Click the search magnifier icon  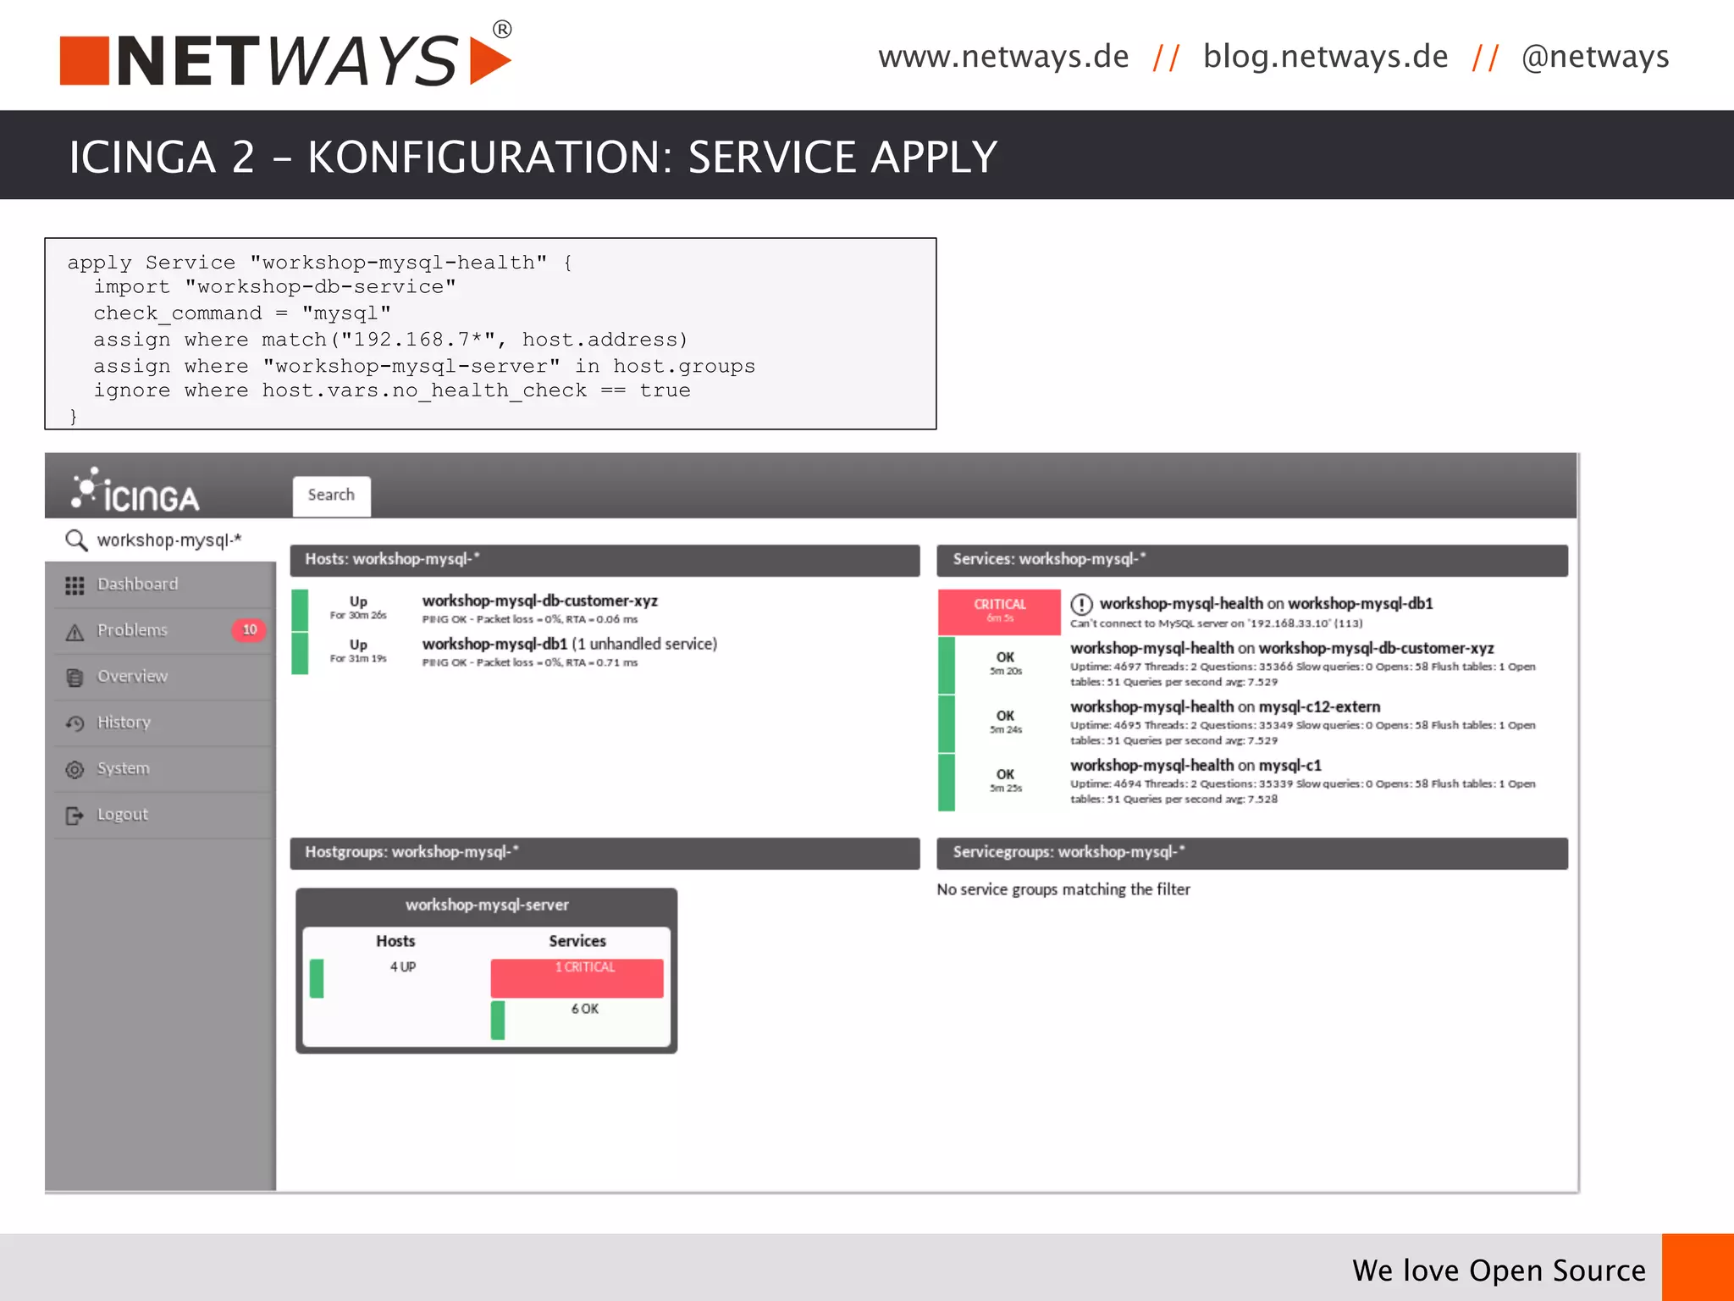76,540
